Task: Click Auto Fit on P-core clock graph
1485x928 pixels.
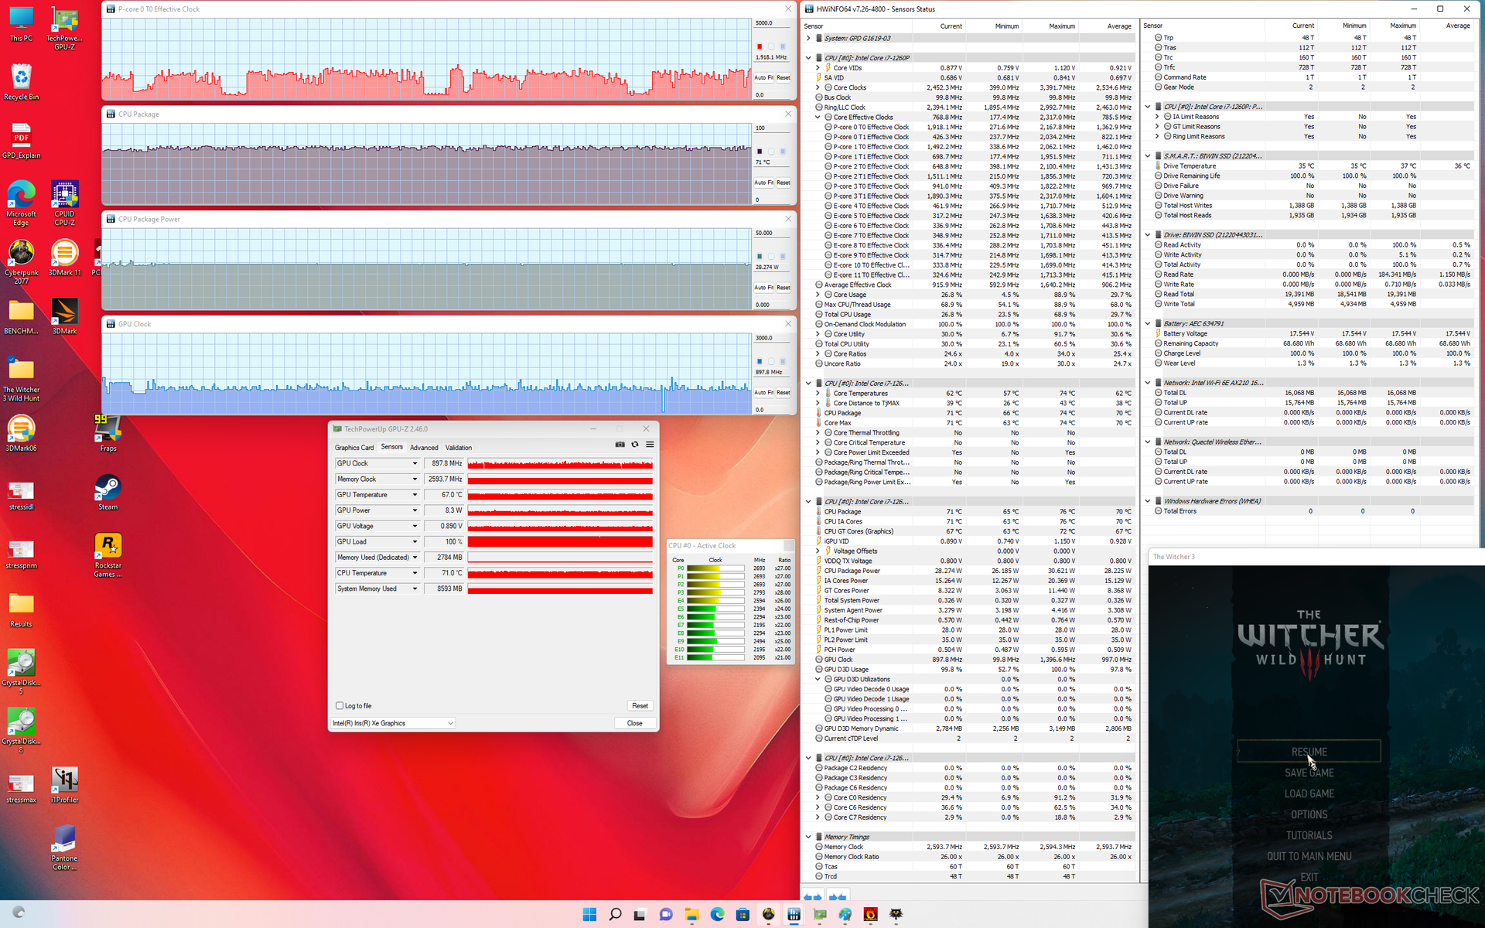Action: click(x=763, y=77)
